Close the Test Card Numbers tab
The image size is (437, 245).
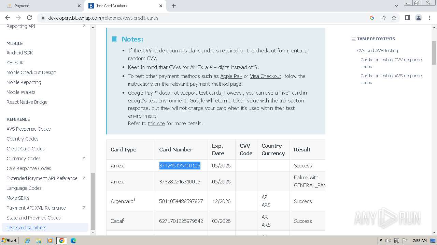161,6
